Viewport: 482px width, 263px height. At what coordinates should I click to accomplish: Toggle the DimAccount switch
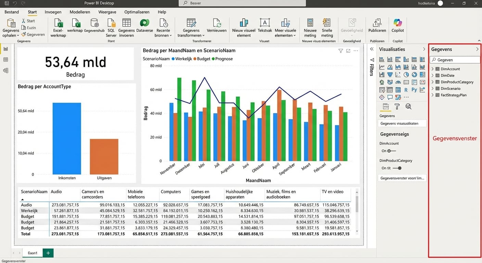click(x=391, y=151)
